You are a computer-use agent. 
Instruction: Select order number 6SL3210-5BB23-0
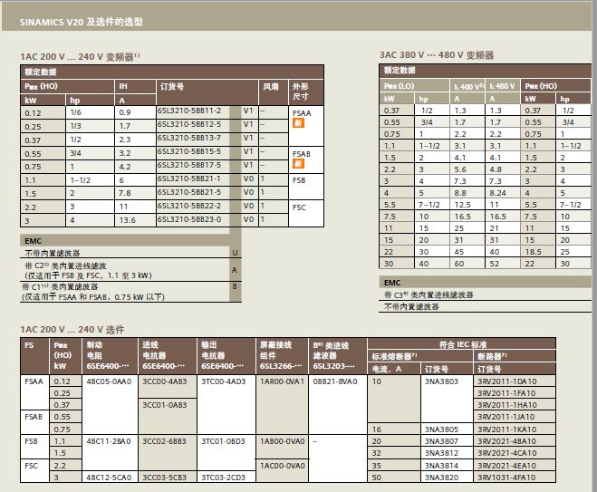(x=189, y=219)
